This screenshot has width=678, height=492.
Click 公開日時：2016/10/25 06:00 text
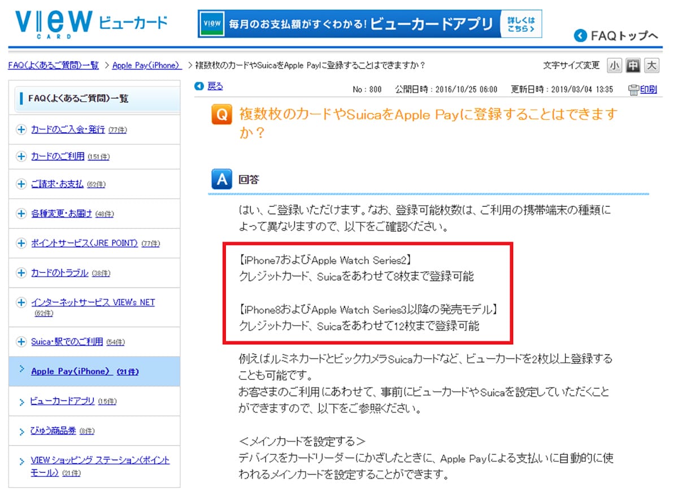(446, 89)
